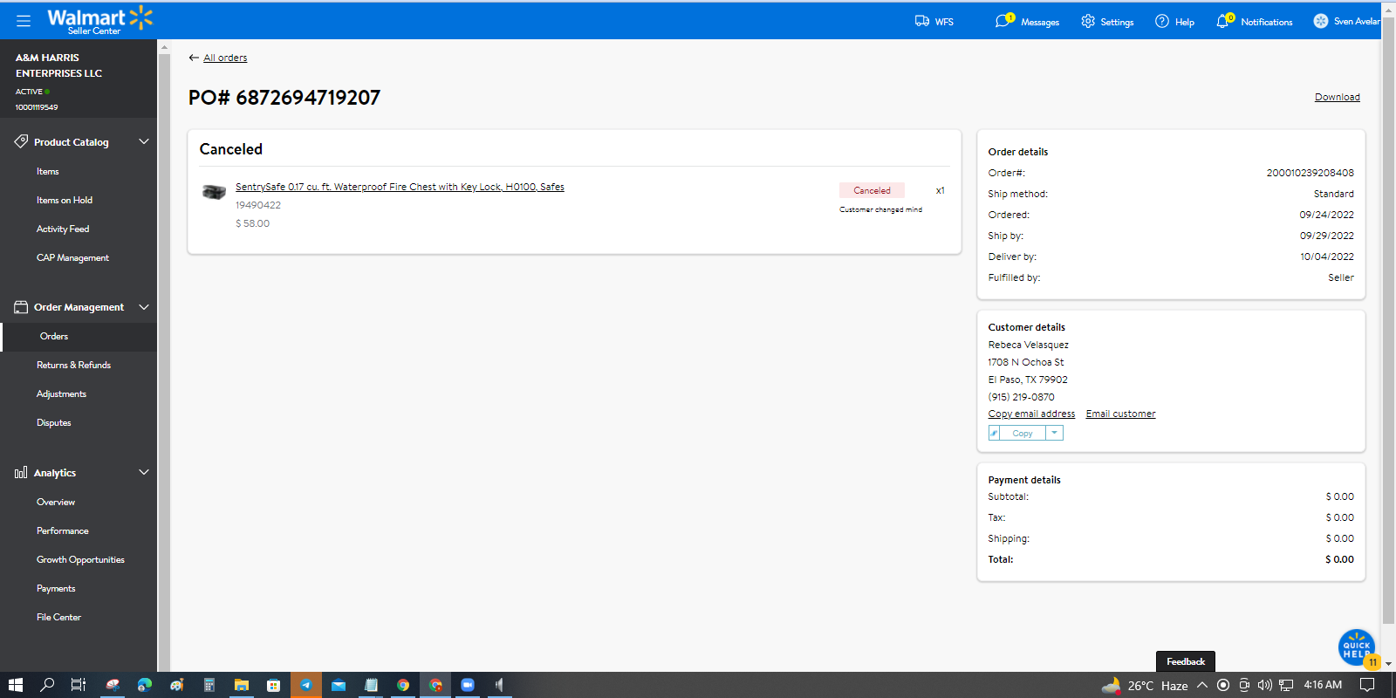Click order number 200010239208408

(x=1310, y=173)
